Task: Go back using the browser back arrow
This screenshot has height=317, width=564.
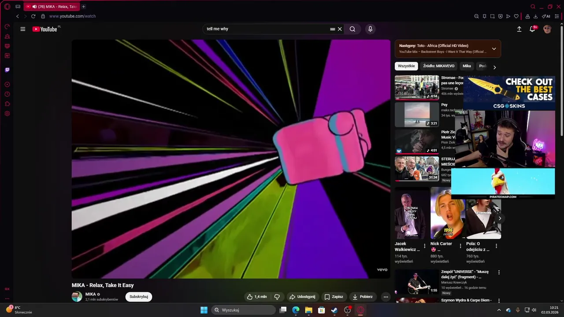Action: 18,16
